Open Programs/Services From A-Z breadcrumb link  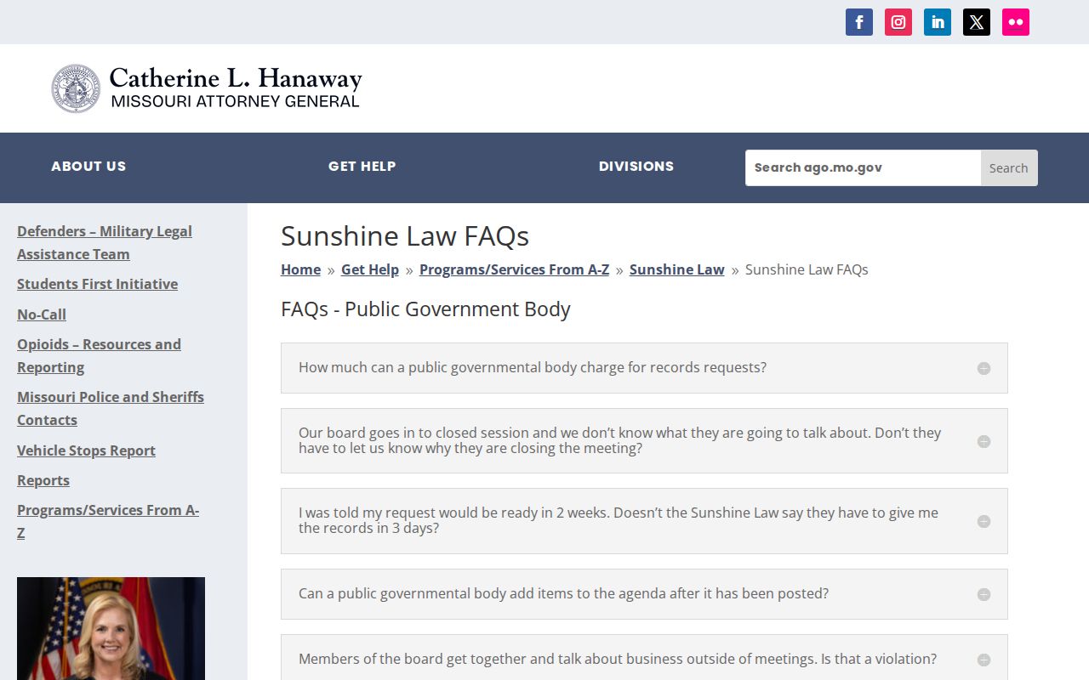coord(514,269)
